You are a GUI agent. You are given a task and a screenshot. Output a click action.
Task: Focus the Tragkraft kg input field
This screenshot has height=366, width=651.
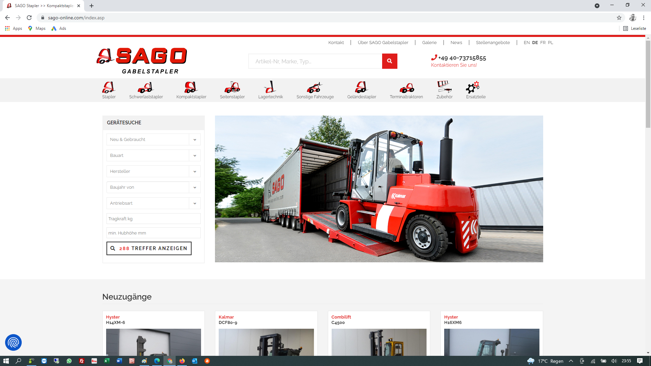(x=153, y=219)
